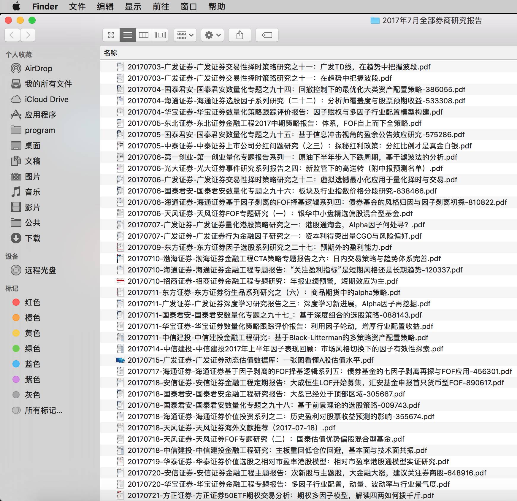
Task: Select 国泰君安数量化专题之九十四 PDF file
Action: (309, 89)
